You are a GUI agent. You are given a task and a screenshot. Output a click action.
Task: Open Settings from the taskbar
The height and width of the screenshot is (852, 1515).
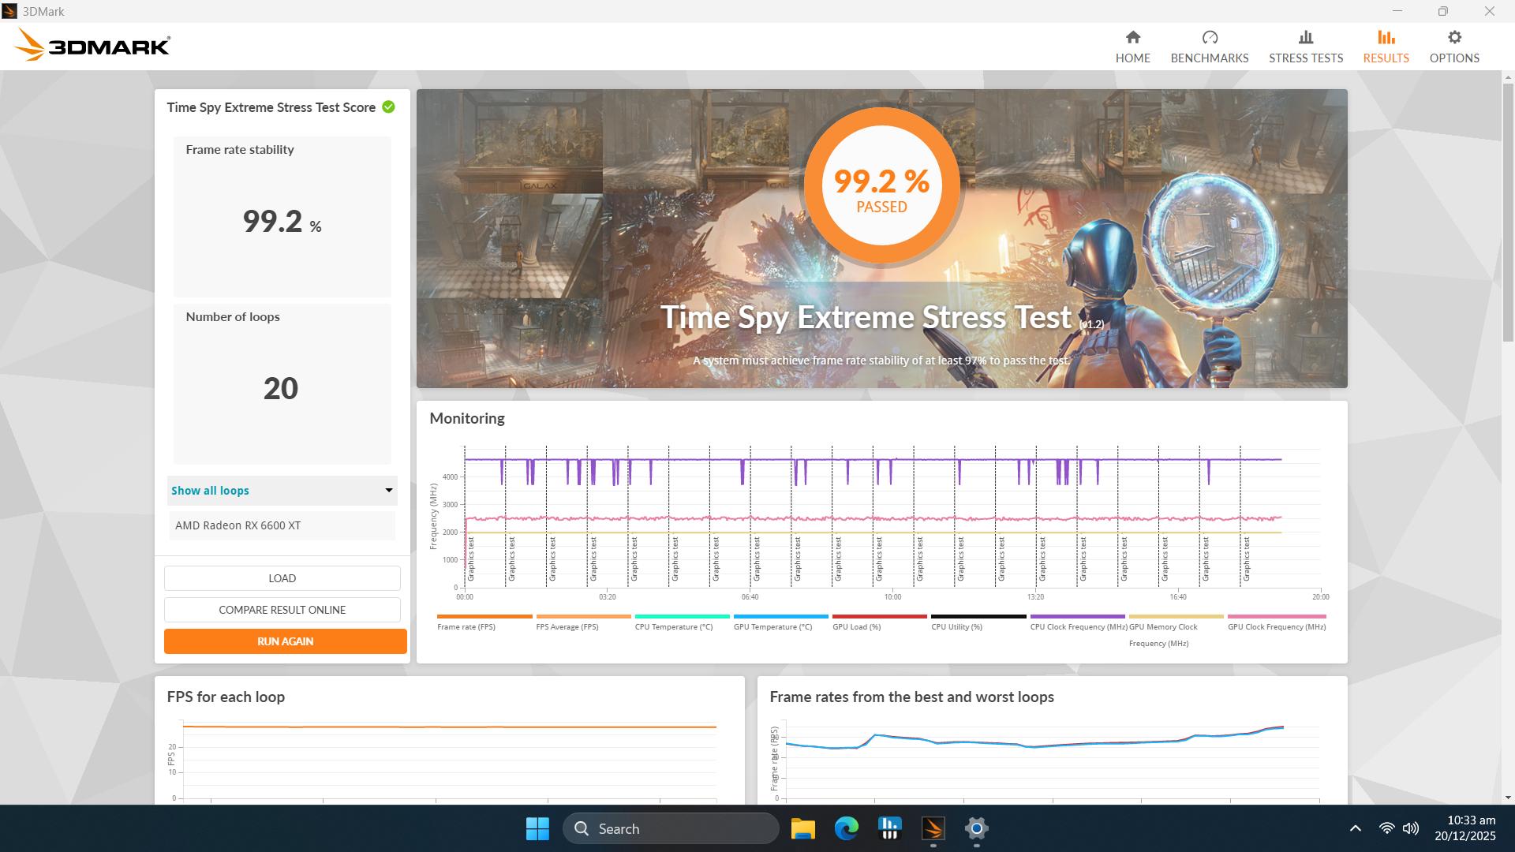click(x=976, y=828)
